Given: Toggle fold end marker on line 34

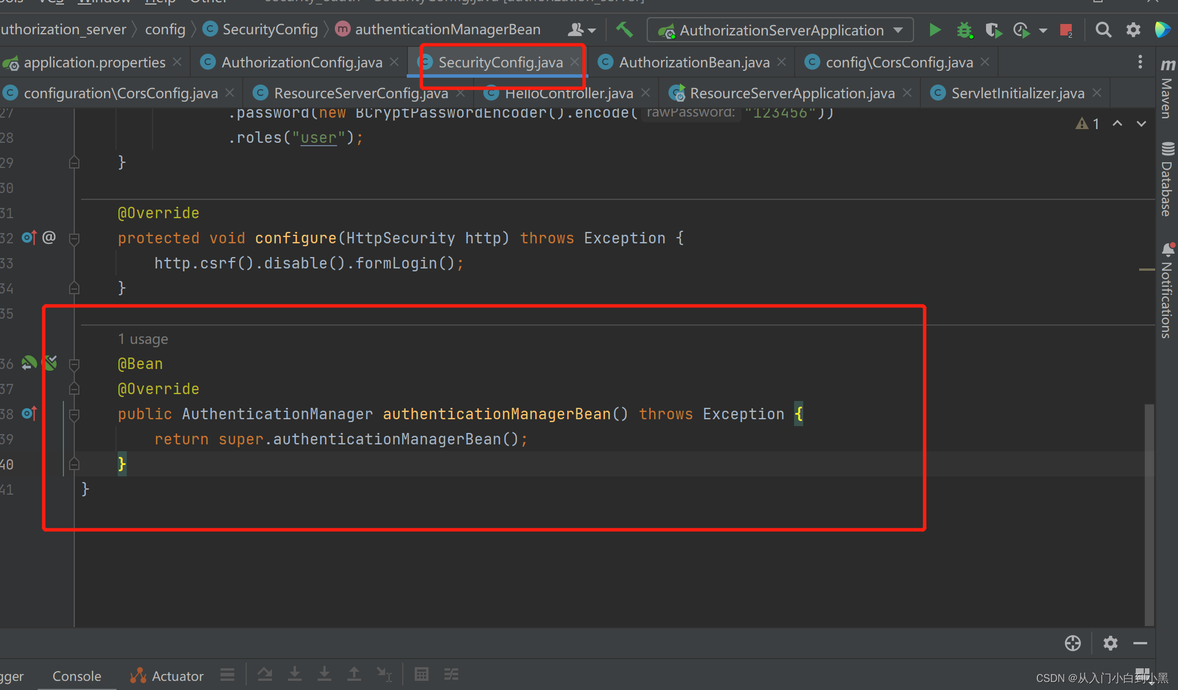Looking at the screenshot, I should [74, 288].
